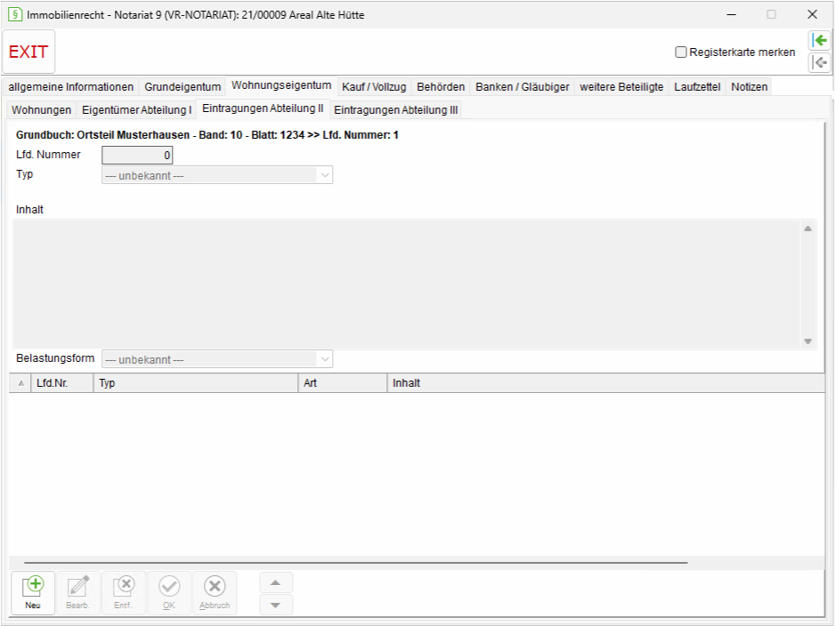Open the Eigentümer Abteilung I subtab
The width and height of the screenshot is (836, 626).
(x=136, y=109)
